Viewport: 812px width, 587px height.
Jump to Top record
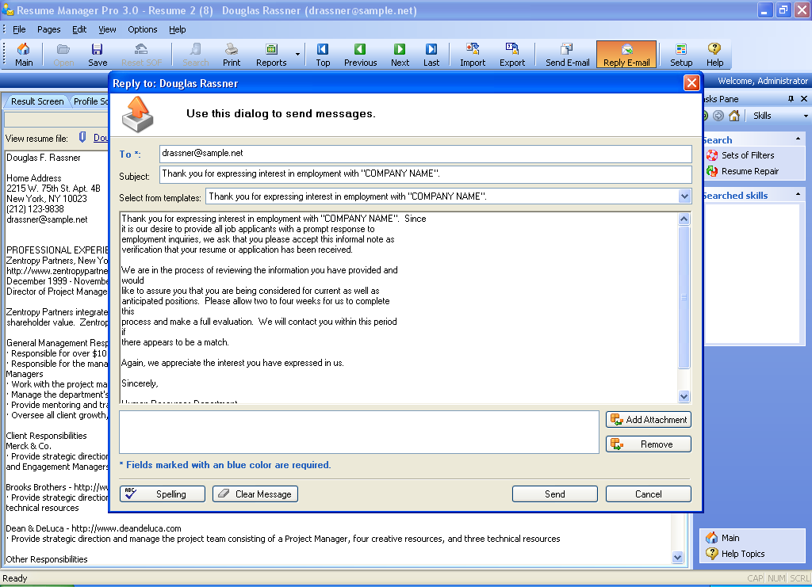323,55
